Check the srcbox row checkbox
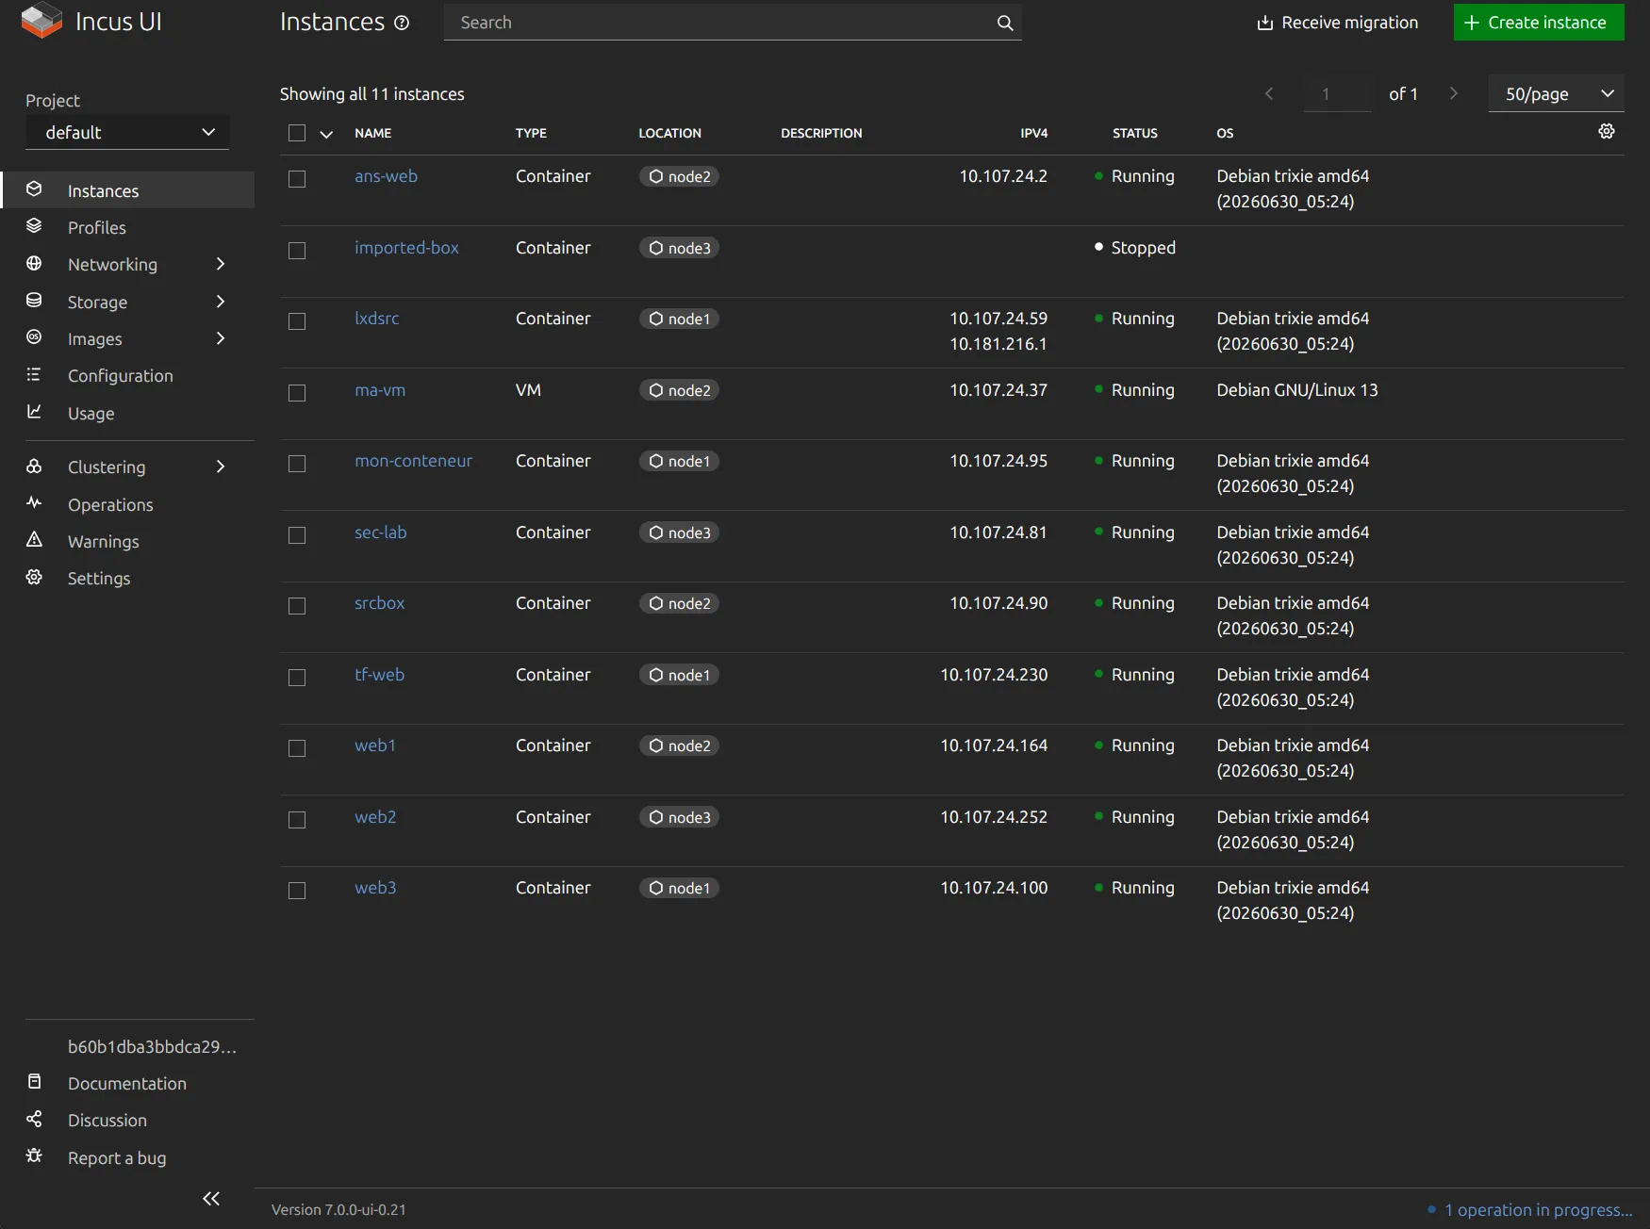The width and height of the screenshot is (1650, 1229). click(297, 606)
